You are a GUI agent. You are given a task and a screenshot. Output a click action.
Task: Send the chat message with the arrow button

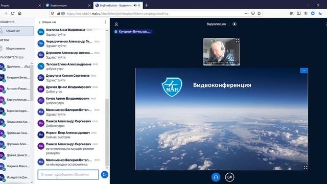click(104, 175)
